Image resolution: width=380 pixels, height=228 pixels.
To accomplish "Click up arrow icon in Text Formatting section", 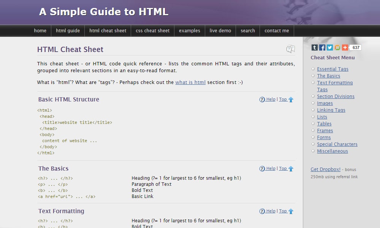I will click(x=291, y=211).
